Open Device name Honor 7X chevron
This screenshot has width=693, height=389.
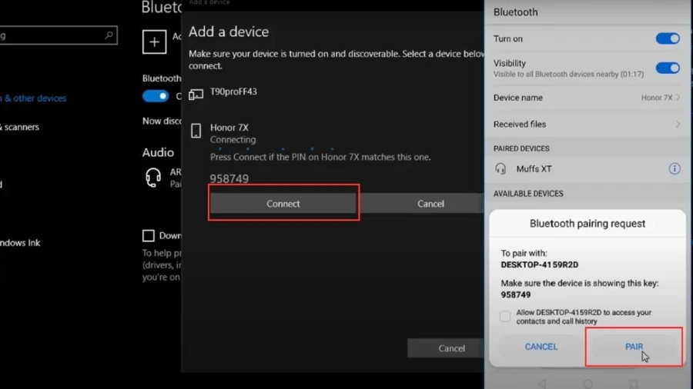pyautogui.click(x=678, y=98)
